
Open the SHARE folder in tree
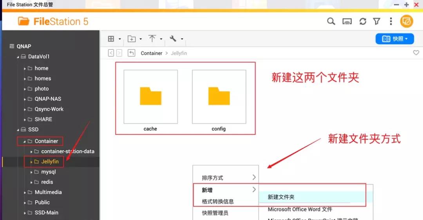(43, 119)
